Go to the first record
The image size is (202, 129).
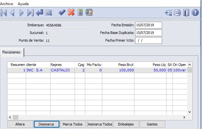tap(4, 13)
